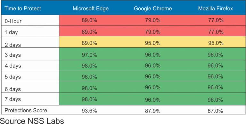Click Chrome's 0-Hour 79.0% cell
Image resolution: width=246 pixels, height=124 pixels.
coord(153,20)
